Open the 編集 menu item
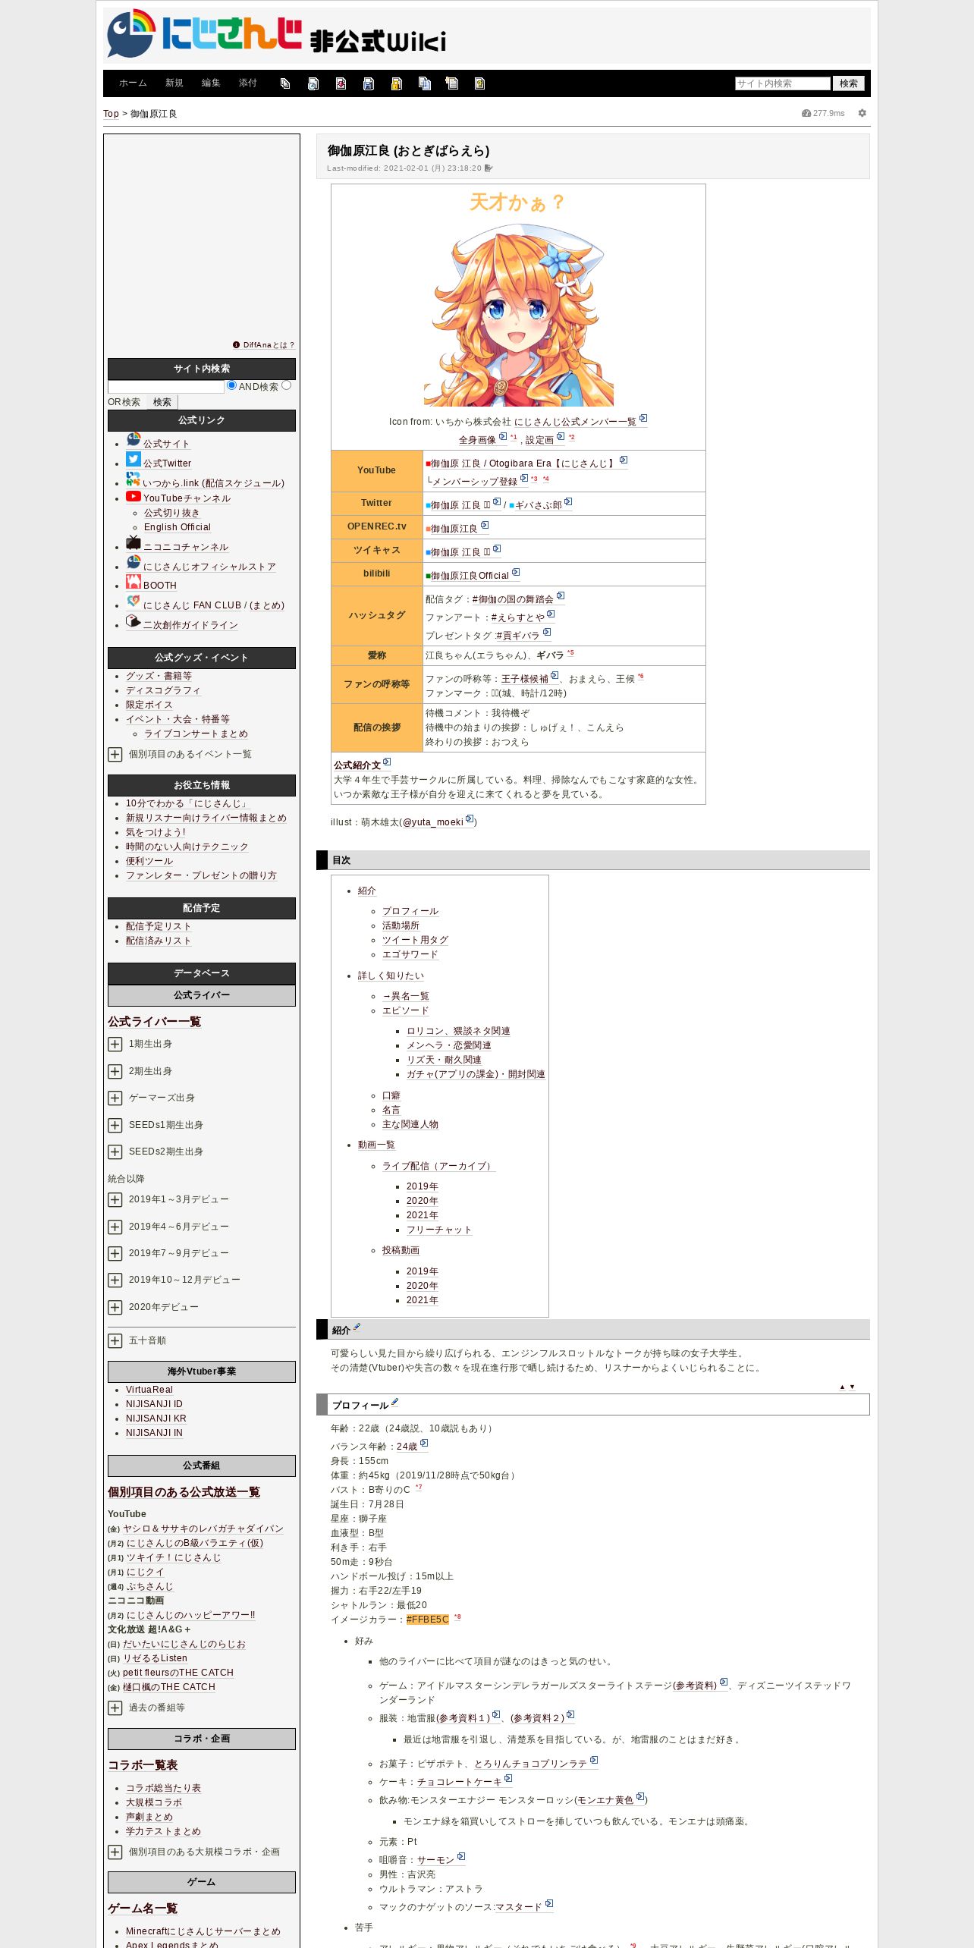The image size is (974, 1948). point(211,83)
